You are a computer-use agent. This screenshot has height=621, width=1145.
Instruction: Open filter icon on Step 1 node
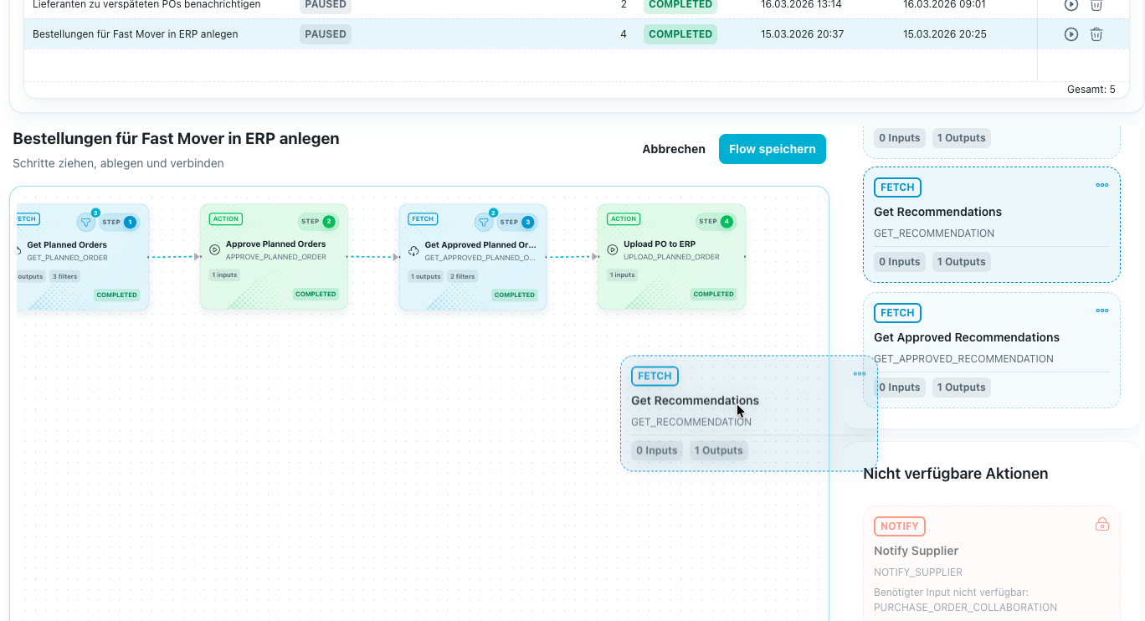(86, 222)
